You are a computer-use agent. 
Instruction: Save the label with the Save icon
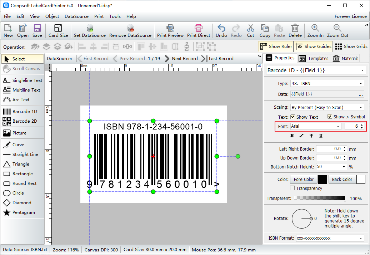pos(37,30)
